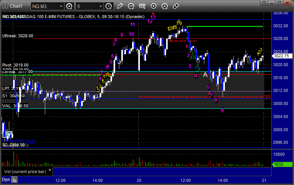Click price axis value 3032.00
The image size is (294, 185).
280,26
